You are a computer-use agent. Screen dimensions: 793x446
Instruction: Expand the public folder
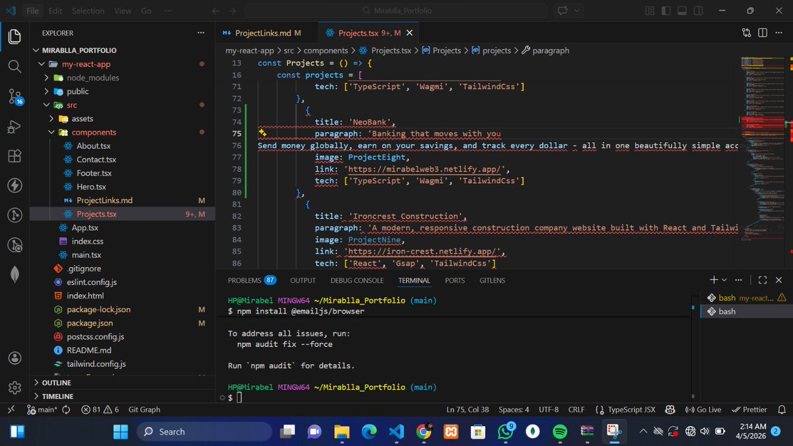tap(47, 91)
